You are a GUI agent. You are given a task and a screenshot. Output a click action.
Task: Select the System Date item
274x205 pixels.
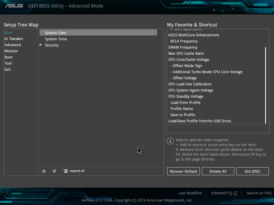coord(98,33)
